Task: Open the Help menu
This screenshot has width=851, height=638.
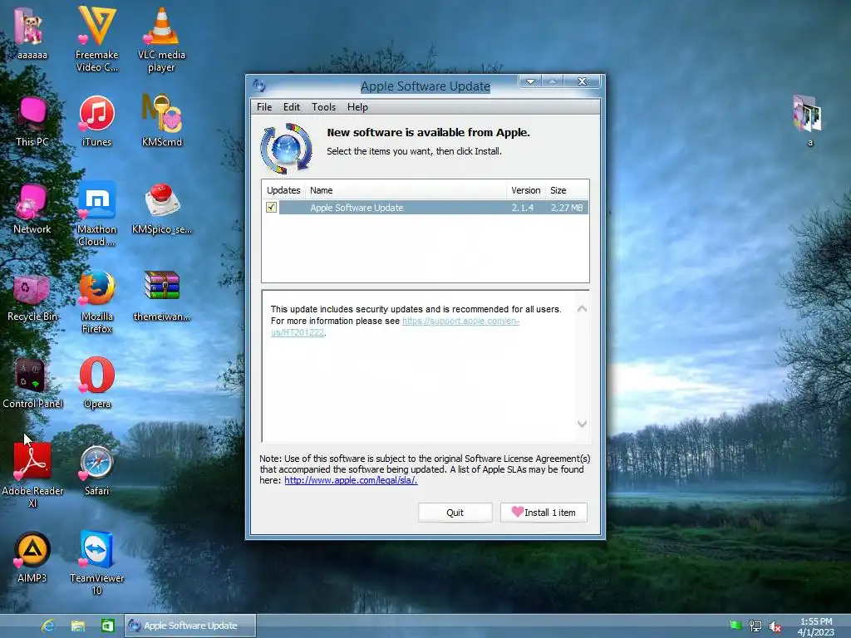Action: pos(357,107)
